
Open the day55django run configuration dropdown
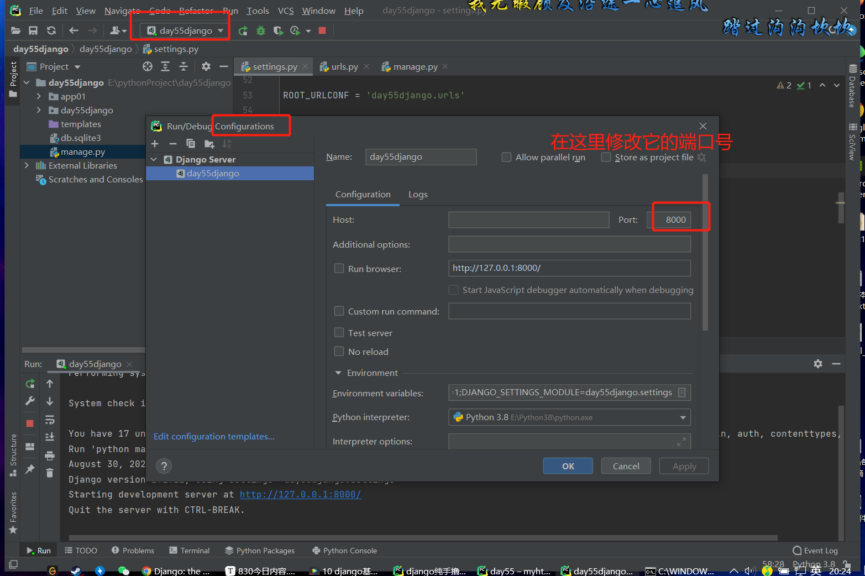click(x=185, y=30)
